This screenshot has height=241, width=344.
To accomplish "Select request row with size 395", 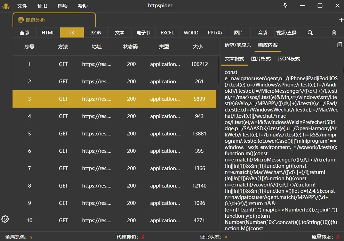I will pyautogui.click(x=114, y=151).
